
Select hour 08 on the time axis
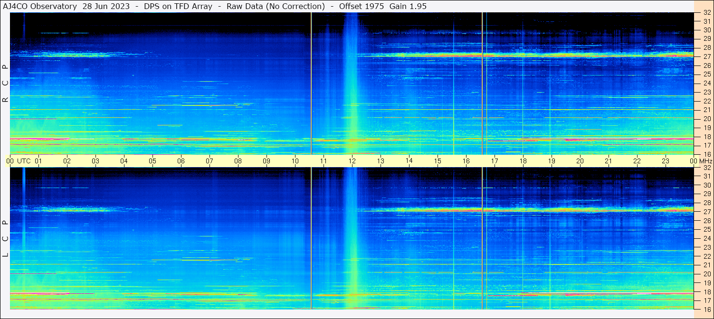click(x=238, y=161)
